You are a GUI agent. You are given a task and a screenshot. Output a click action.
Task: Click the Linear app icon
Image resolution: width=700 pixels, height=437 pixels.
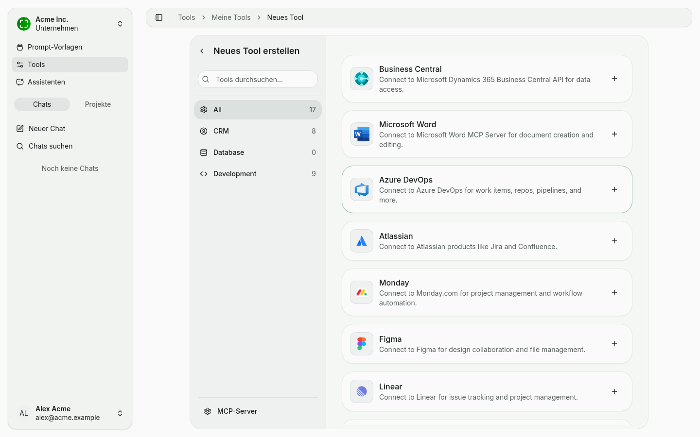(362, 391)
